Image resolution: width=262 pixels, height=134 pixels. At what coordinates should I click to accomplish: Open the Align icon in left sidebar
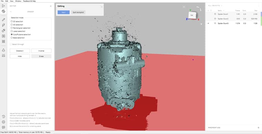(x=3, y=31)
